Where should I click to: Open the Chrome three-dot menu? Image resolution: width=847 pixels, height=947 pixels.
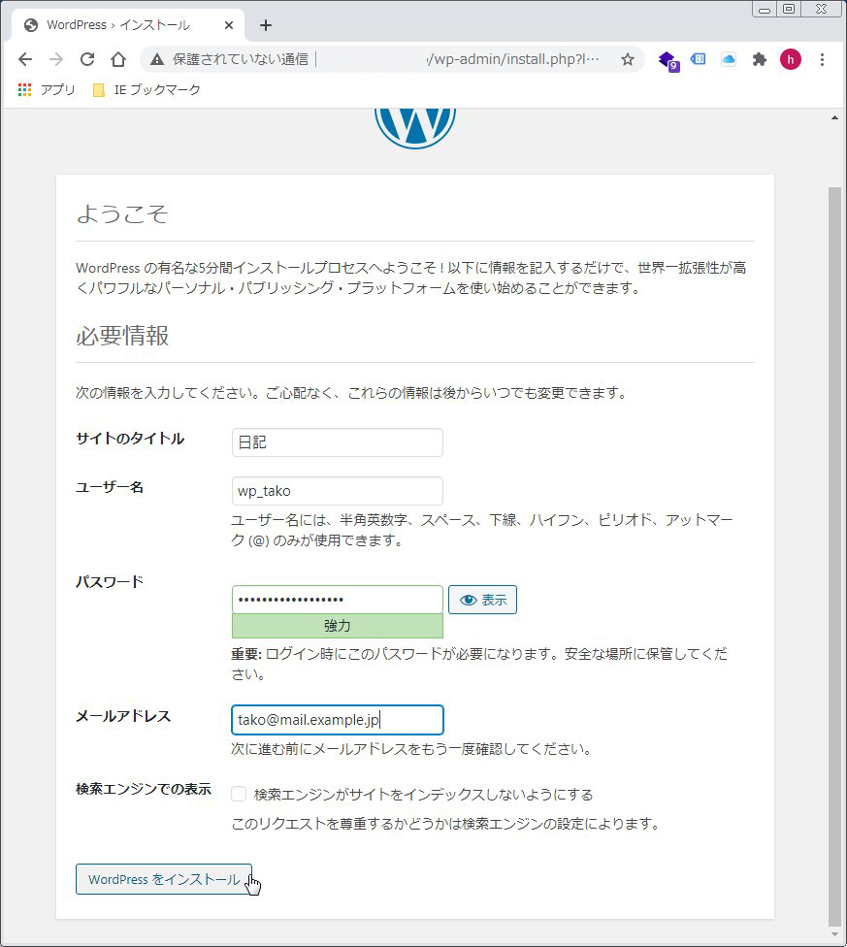822,59
